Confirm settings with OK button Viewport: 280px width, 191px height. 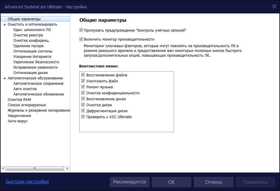(172, 182)
